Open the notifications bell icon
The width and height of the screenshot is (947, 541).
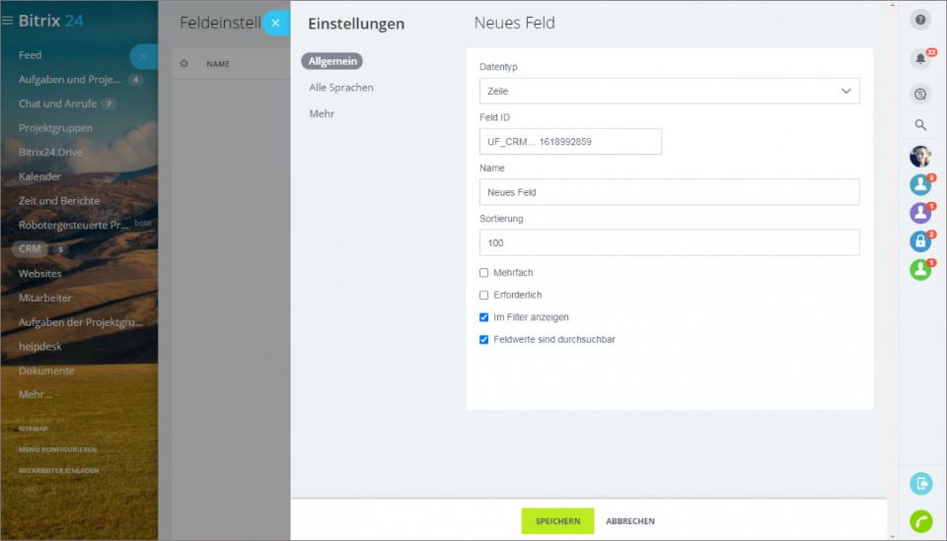920,59
